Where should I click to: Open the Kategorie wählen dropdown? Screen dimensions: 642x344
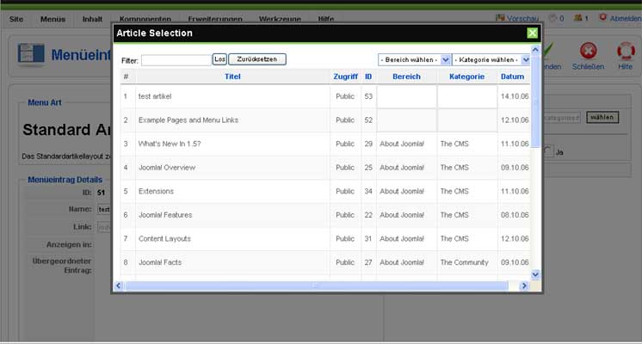pyautogui.click(x=491, y=60)
